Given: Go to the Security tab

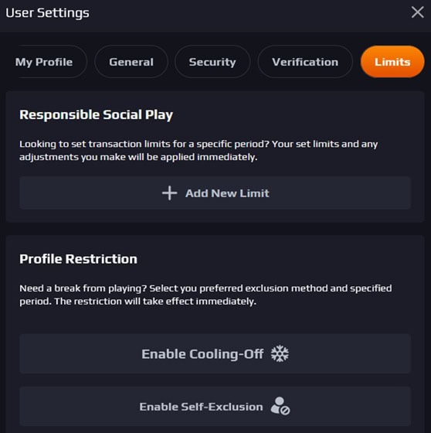Looking at the screenshot, I should point(212,62).
